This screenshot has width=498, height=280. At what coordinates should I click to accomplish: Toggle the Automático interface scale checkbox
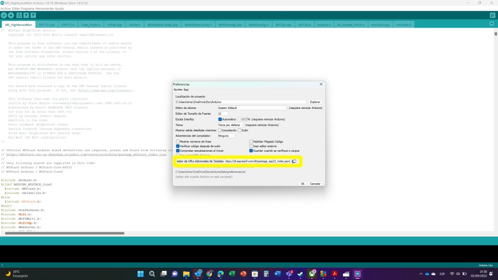pos(220,119)
